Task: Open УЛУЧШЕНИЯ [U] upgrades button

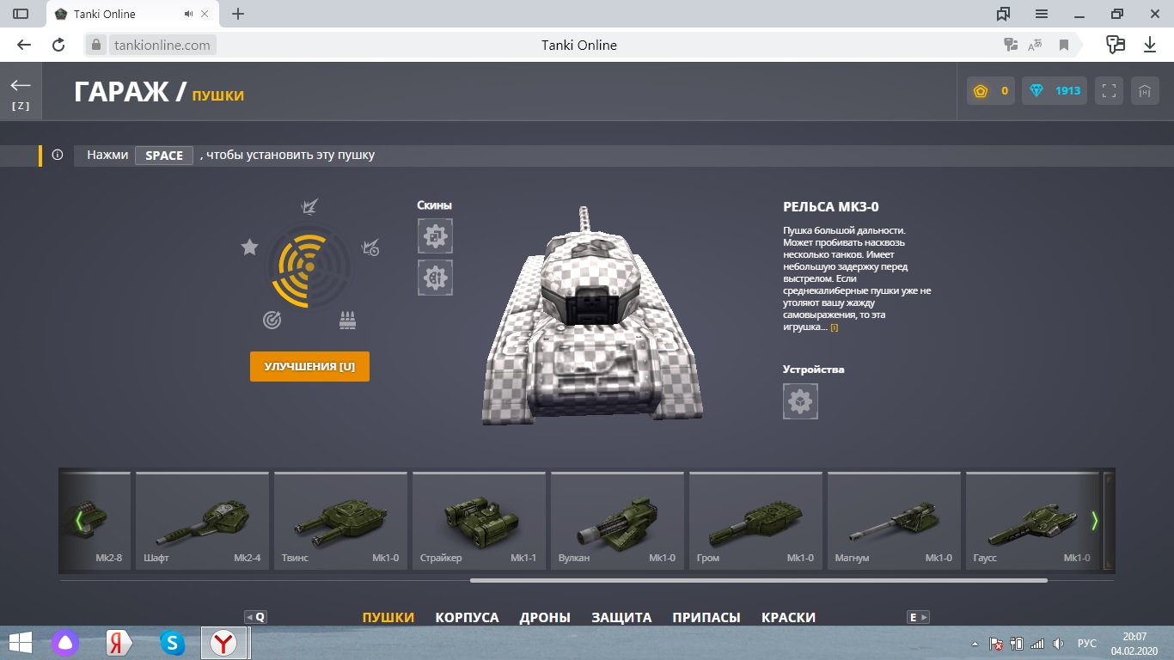Action: (x=309, y=366)
